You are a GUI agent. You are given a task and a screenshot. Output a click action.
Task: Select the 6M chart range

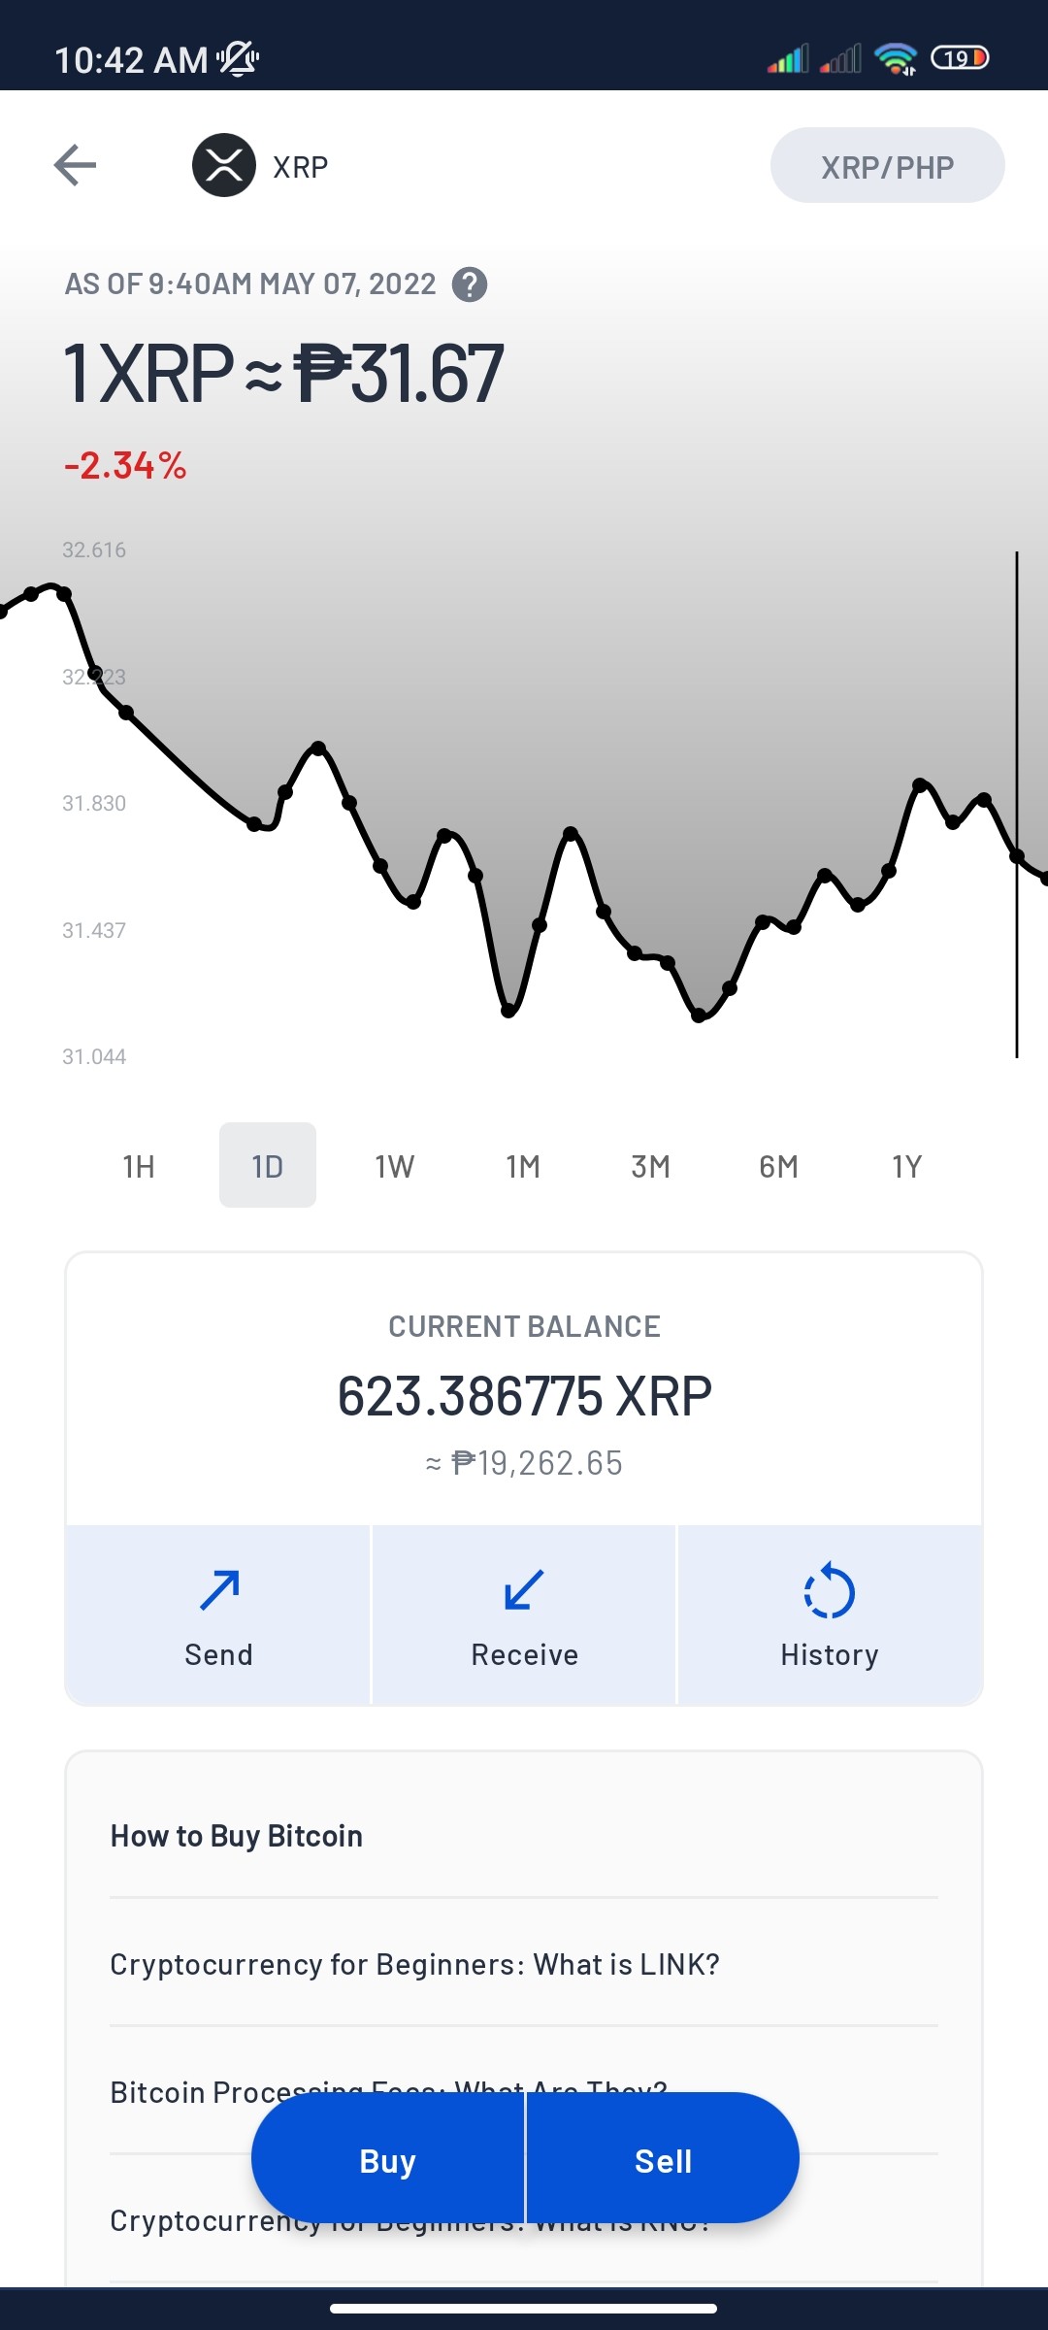pyautogui.click(x=779, y=1165)
